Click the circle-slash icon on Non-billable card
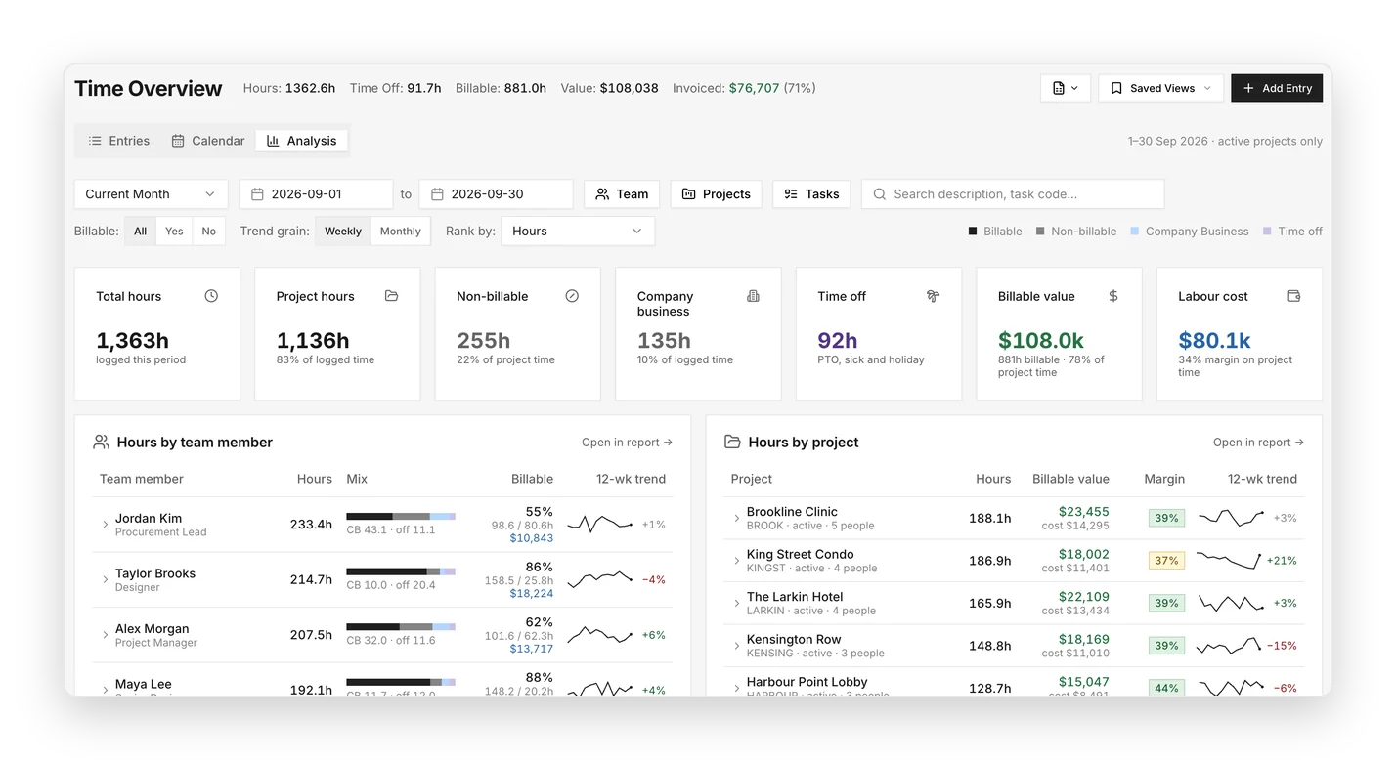Screen dimensions: 1396x760 pyautogui.click(x=572, y=296)
